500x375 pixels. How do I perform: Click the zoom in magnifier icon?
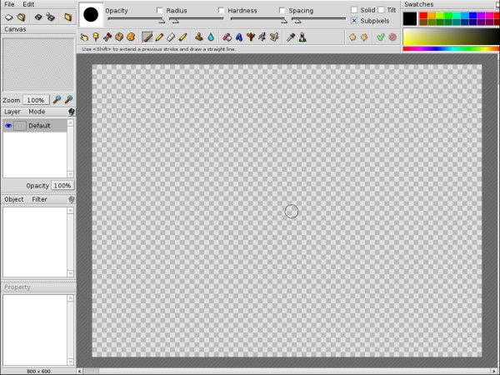57,99
